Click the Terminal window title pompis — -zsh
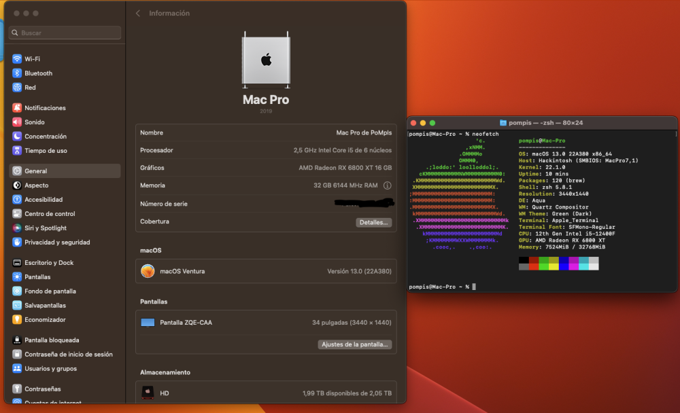Image resolution: width=680 pixels, height=413 pixels. (545, 123)
